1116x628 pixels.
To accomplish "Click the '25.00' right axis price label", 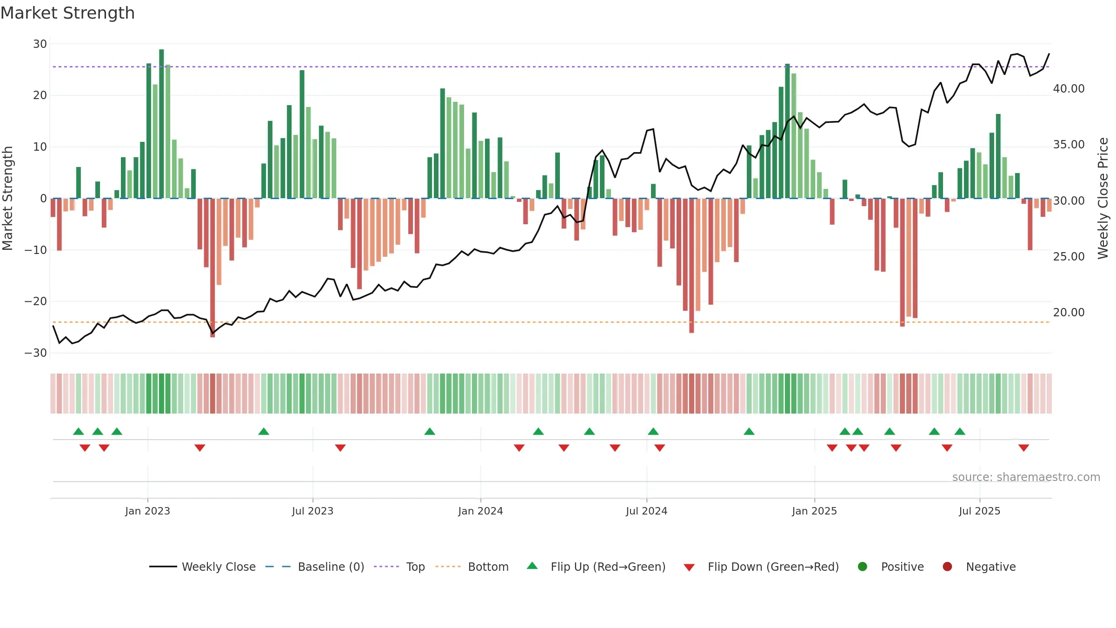I will click(1069, 257).
